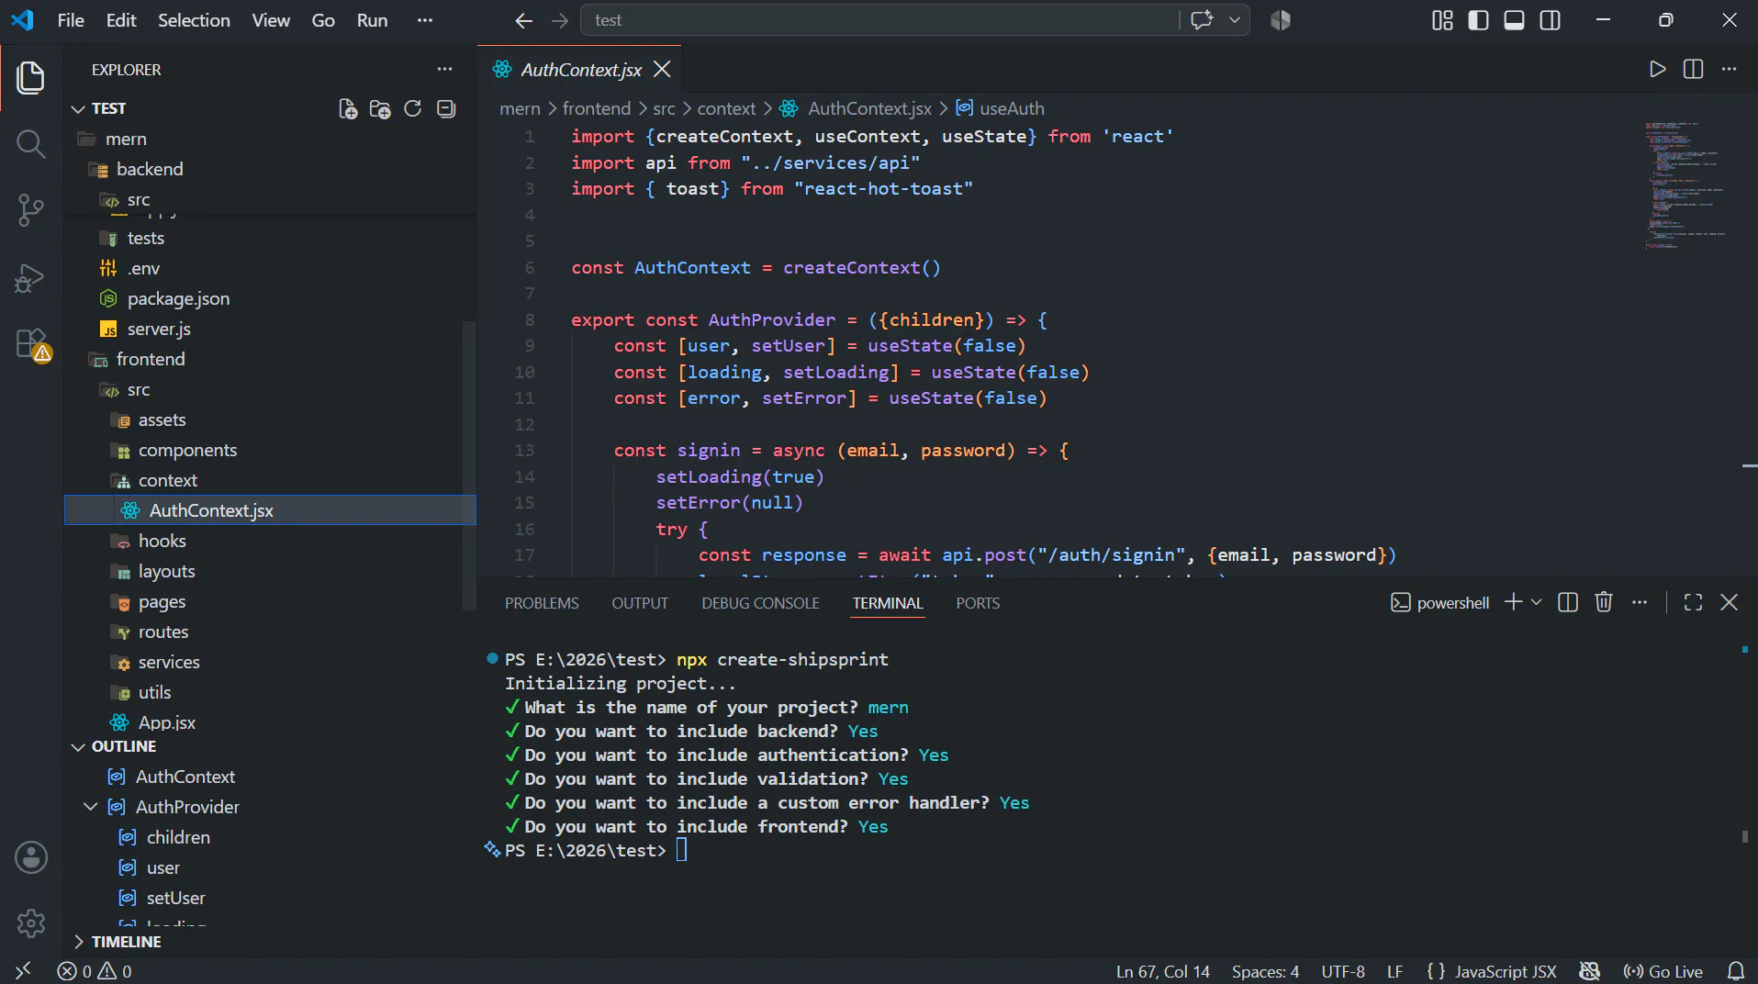Screen dimensions: 1758x984
Task: Click the editor minimap preview
Action: pyautogui.click(x=1686, y=185)
